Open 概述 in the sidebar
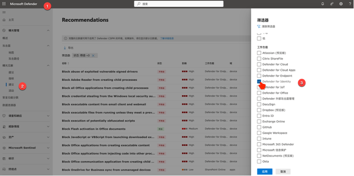354x176 pixels. pyautogui.click(x=5, y=38)
